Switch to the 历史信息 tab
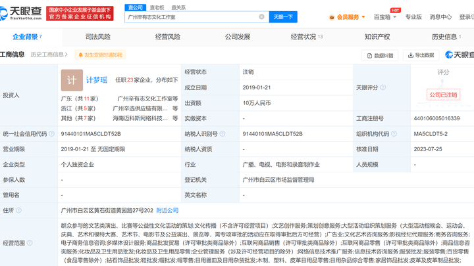This screenshot has height=266, width=474. pos(446,37)
